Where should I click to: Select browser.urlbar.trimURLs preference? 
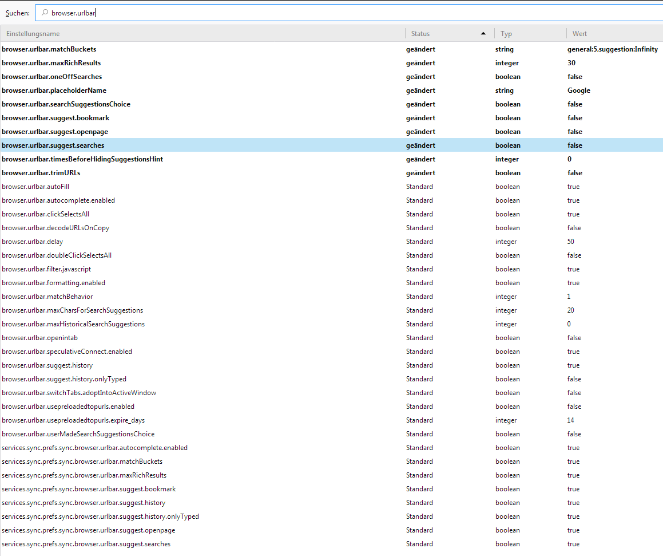[x=332, y=172]
